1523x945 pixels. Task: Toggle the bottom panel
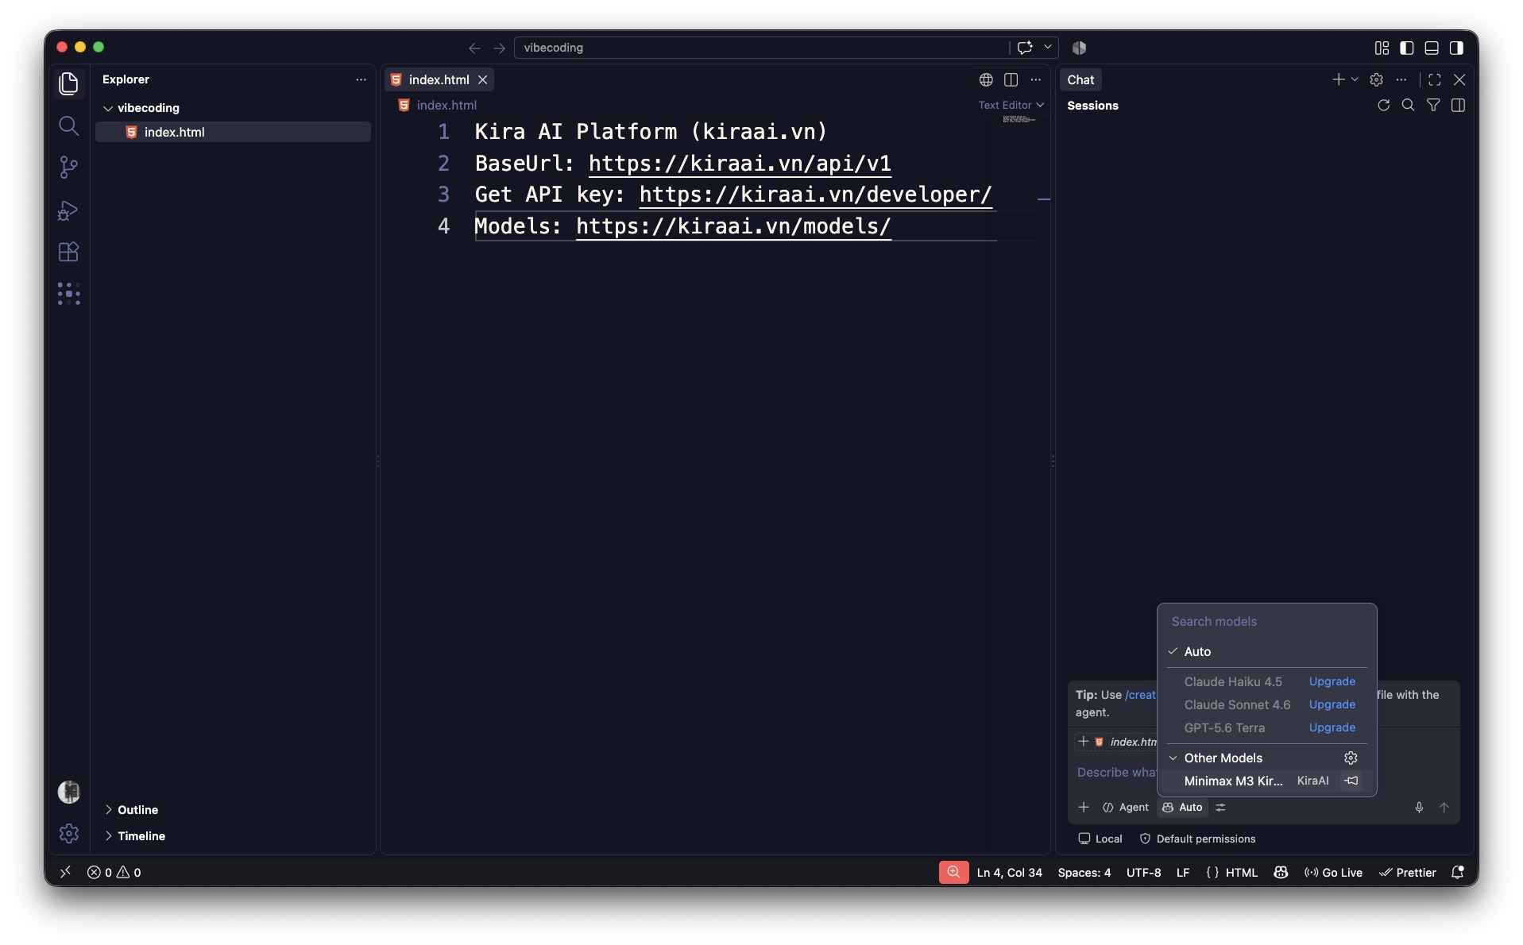click(x=1432, y=48)
